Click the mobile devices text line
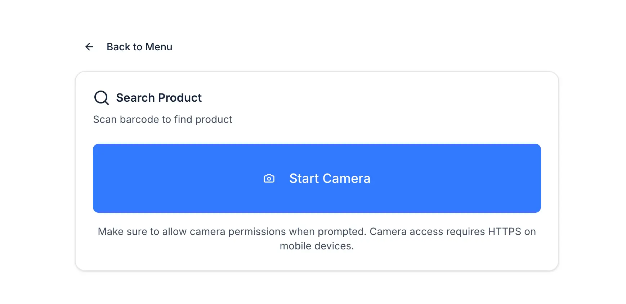The height and width of the screenshot is (304, 626). [x=317, y=246]
